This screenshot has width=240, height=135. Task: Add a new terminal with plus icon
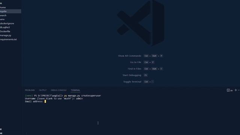coord(236,90)
